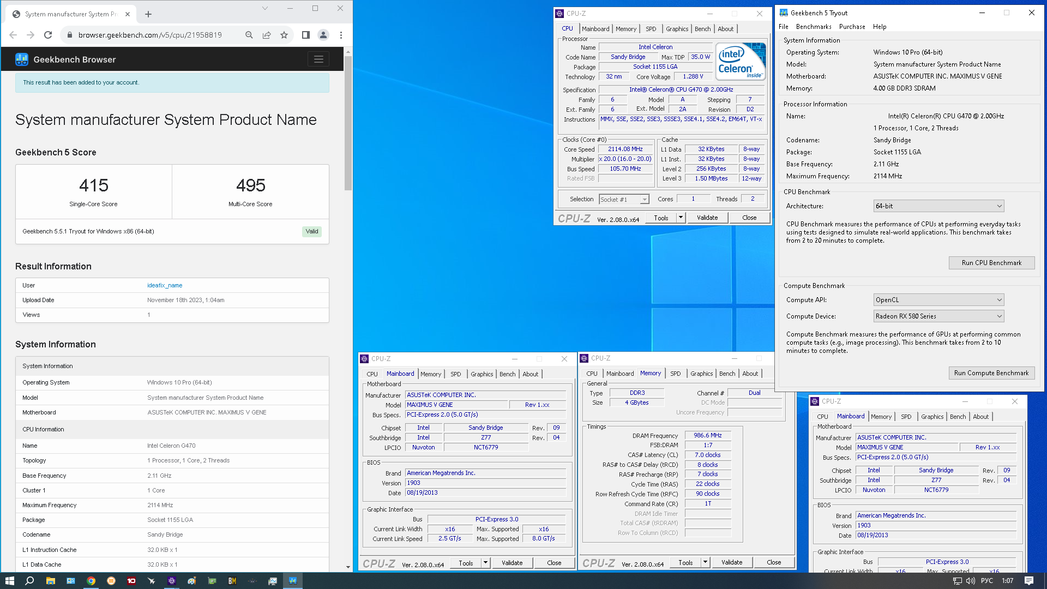Bookmark this page with the star icon
Image resolution: width=1047 pixels, height=589 pixels.
(284, 35)
